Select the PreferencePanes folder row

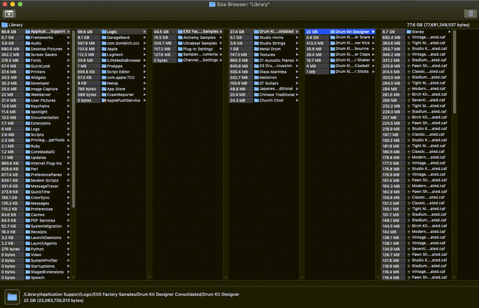(35, 175)
